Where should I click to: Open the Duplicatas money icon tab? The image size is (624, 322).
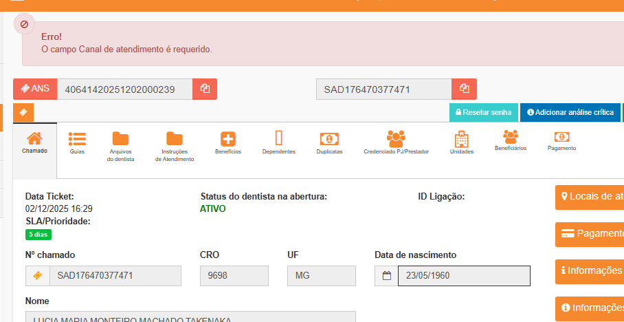(329, 142)
